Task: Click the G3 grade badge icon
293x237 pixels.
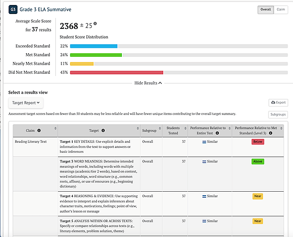Action: coord(13,9)
